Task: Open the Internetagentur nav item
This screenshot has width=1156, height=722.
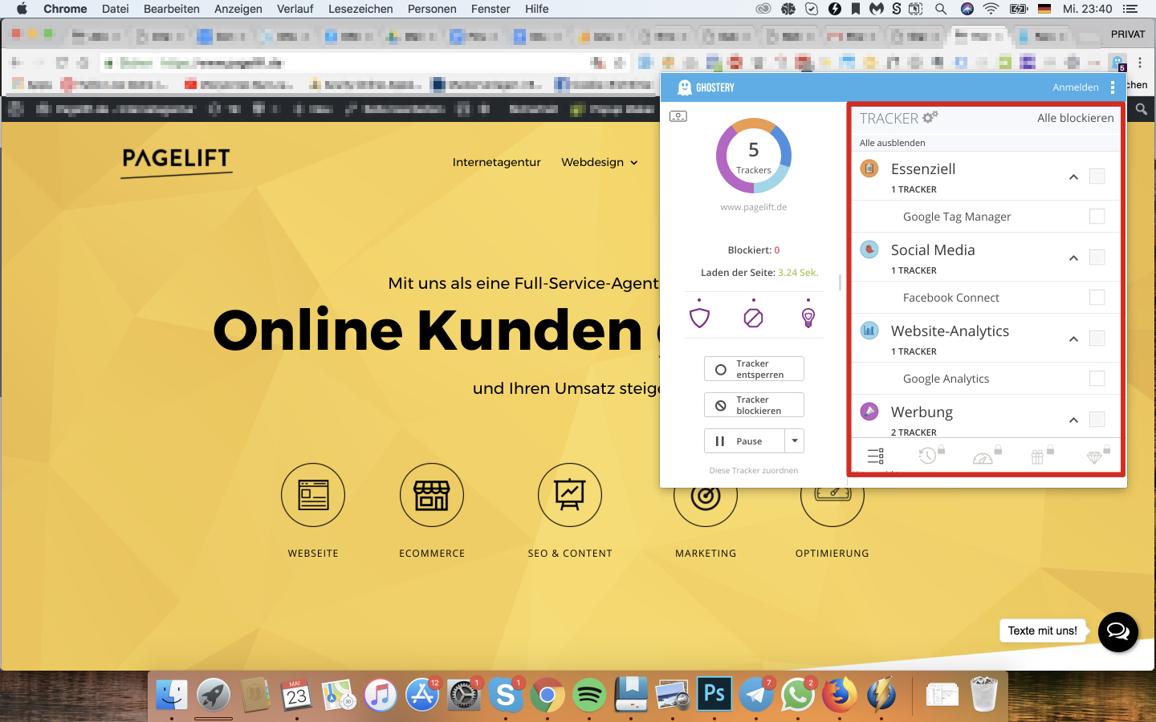Action: point(497,162)
